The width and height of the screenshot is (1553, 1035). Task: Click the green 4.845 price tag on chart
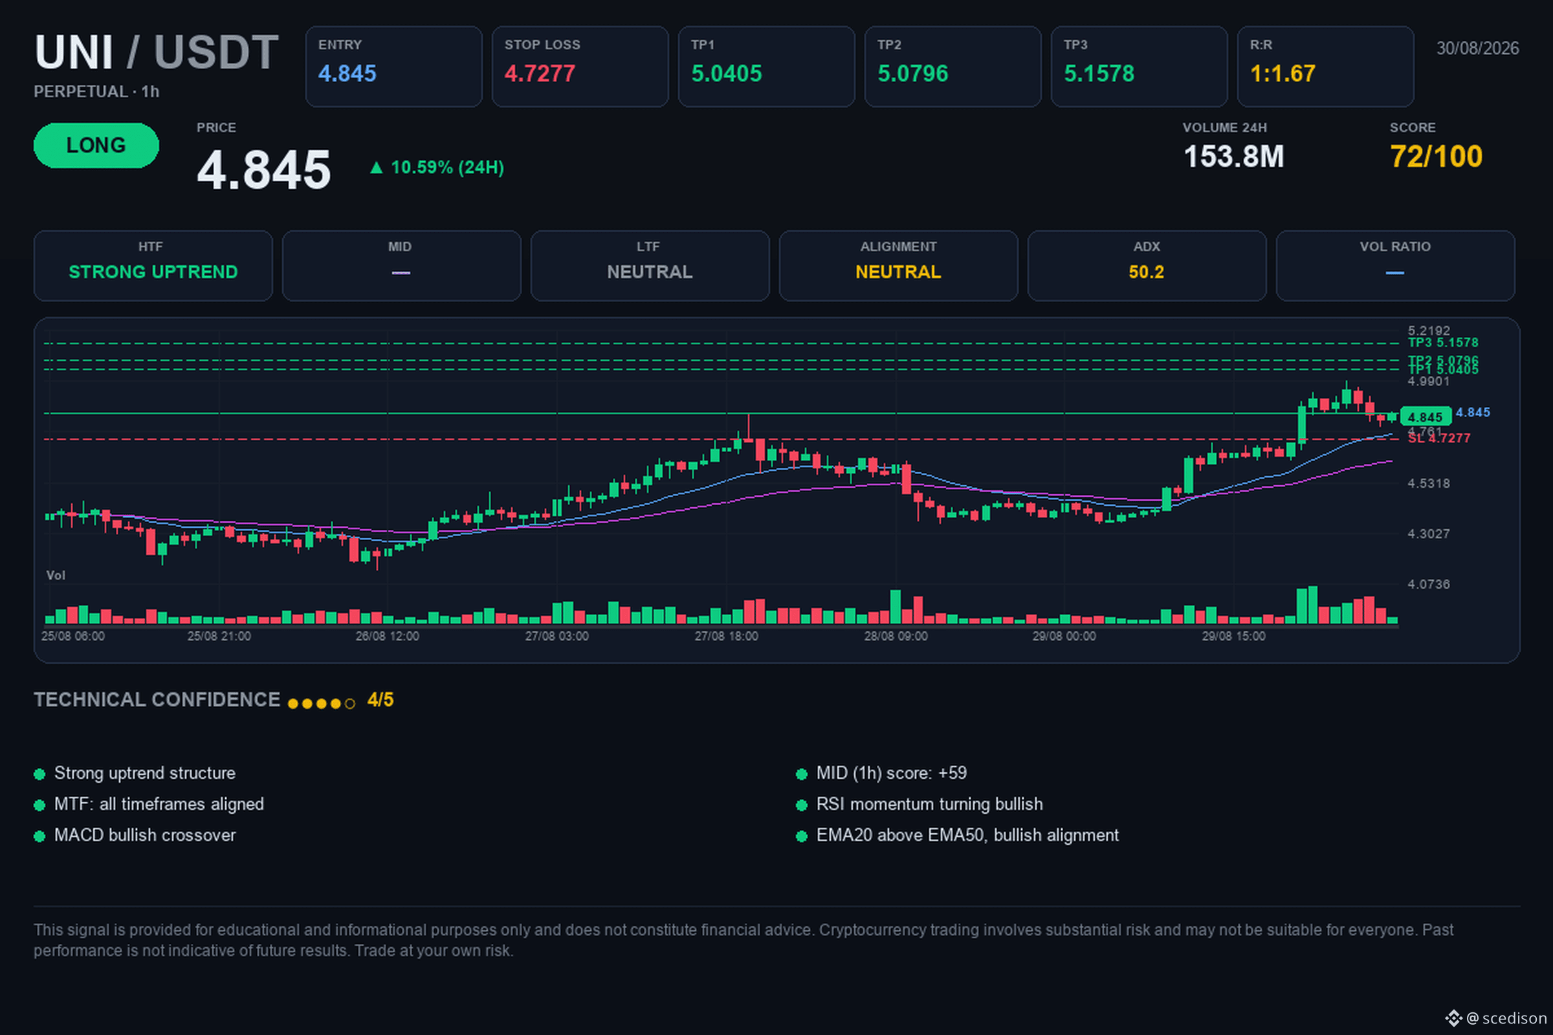1426,417
